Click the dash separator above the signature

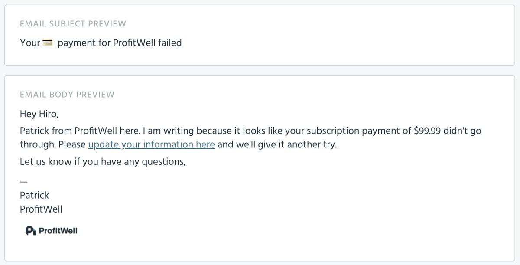pyautogui.click(x=24, y=181)
